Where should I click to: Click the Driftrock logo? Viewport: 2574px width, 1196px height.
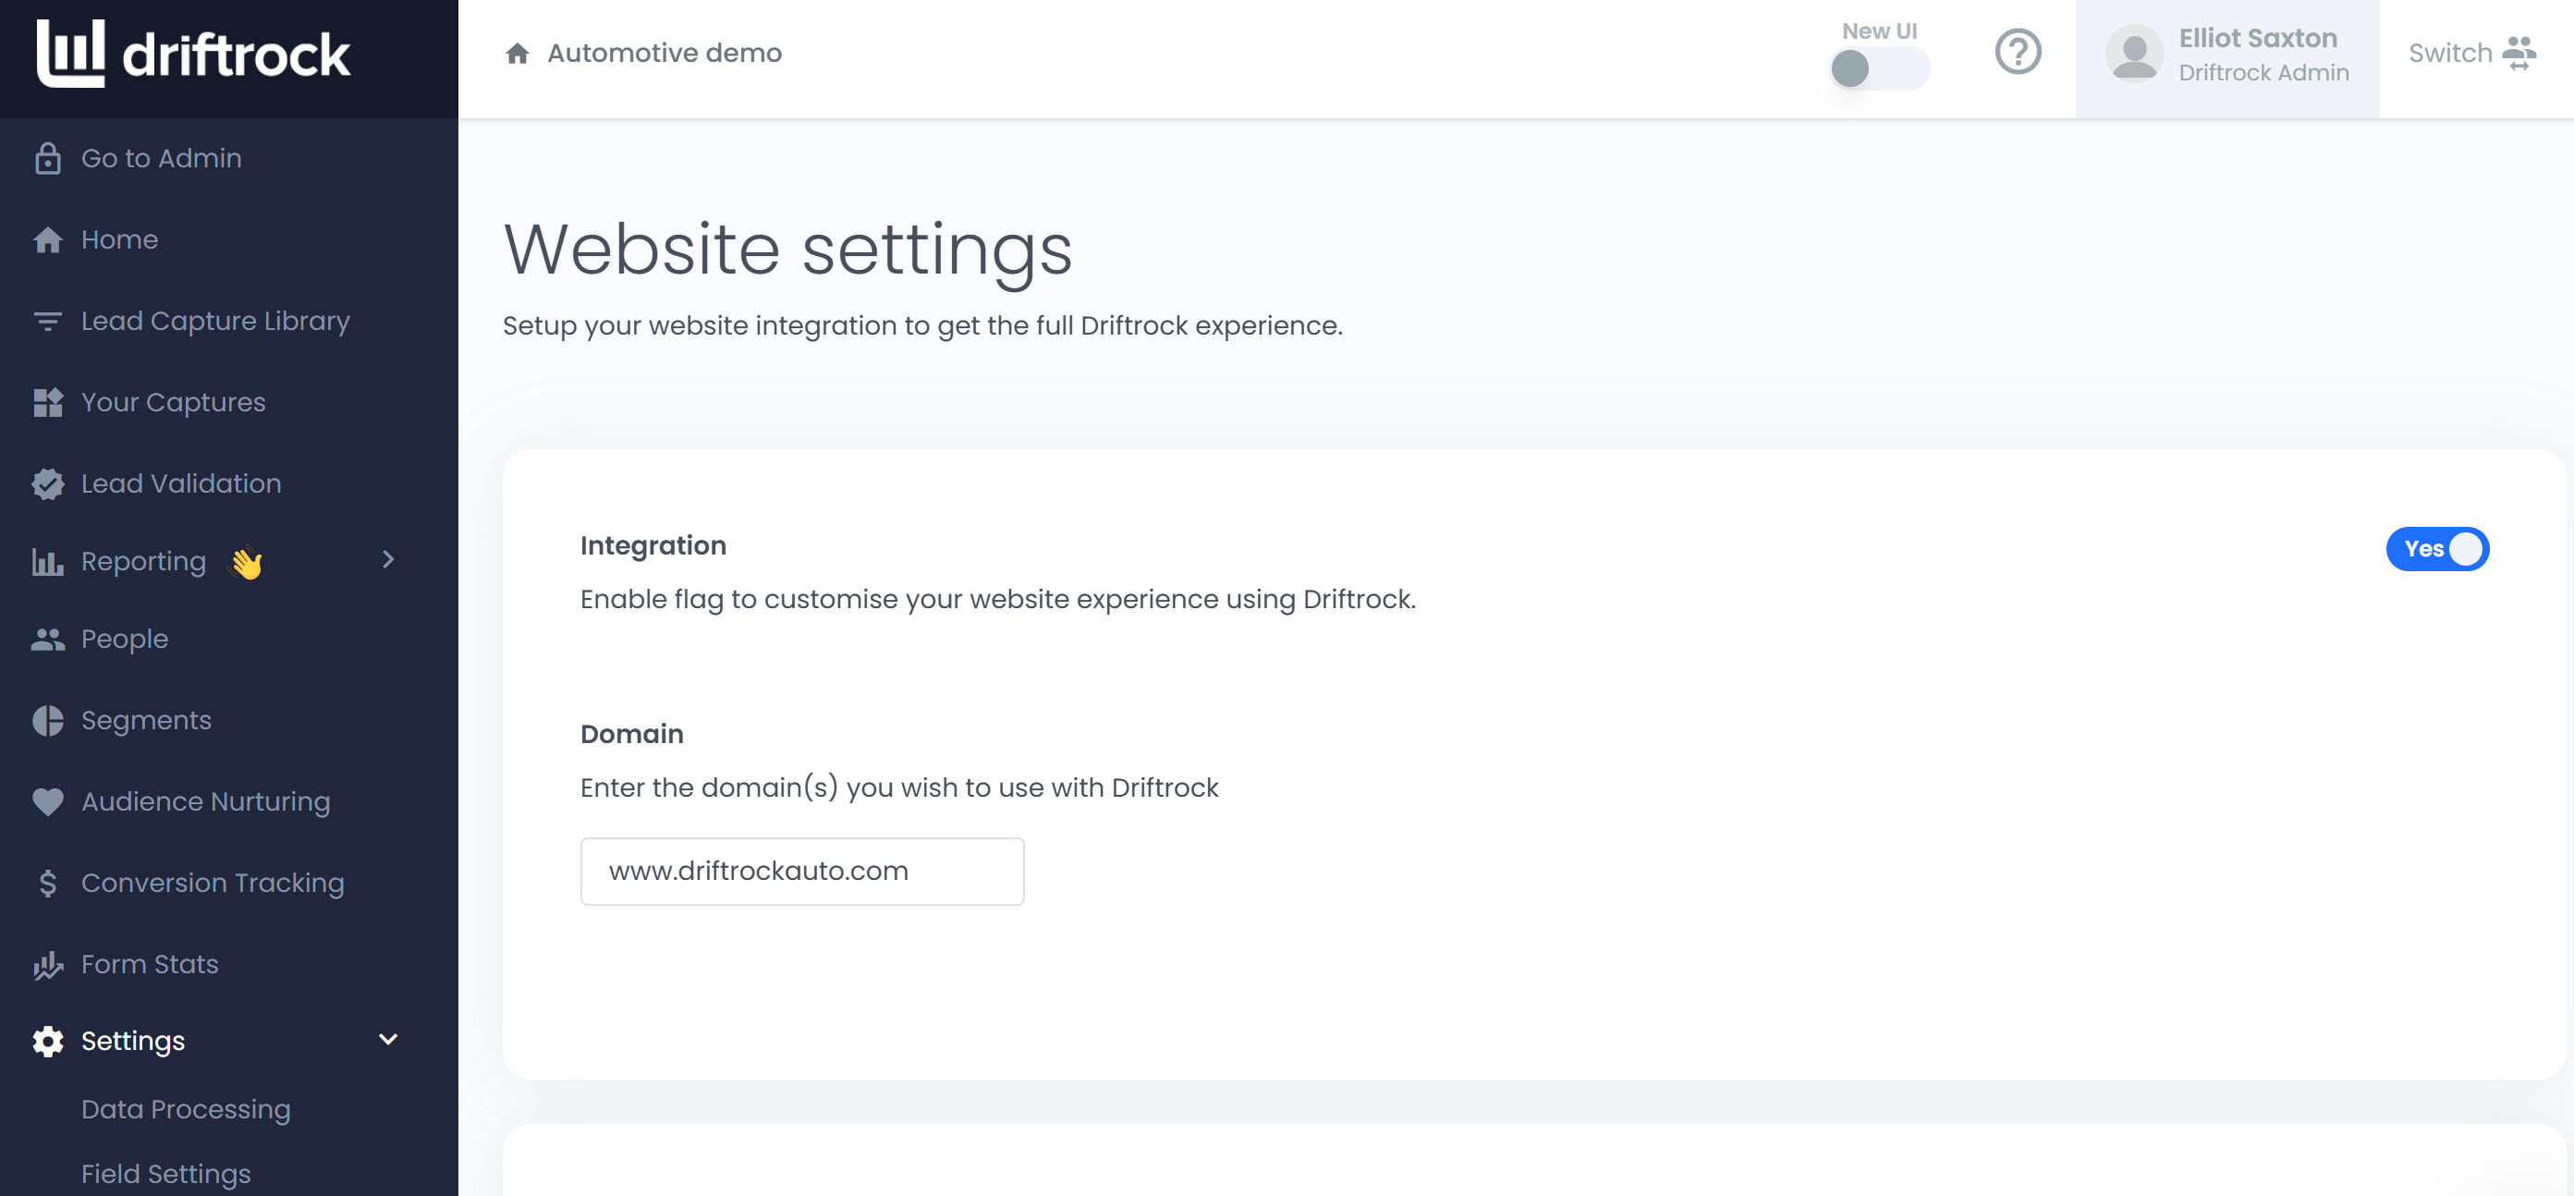click(x=194, y=54)
